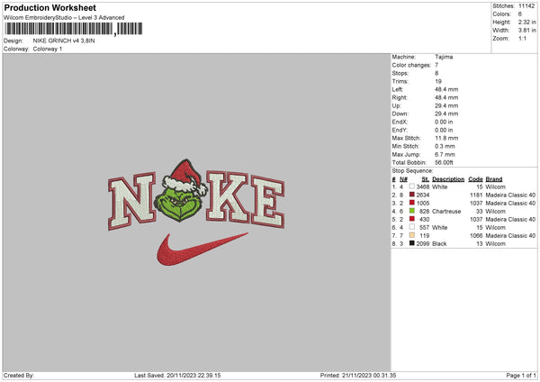Click the Colorway 1 value
The width and height of the screenshot is (540, 382).
(x=48, y=49)
